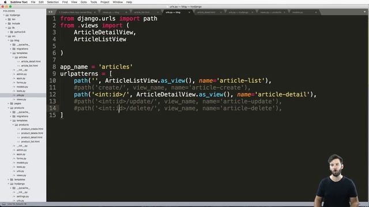Open the Selection menu
The image size is (369, 207).
tap(52, 2)
